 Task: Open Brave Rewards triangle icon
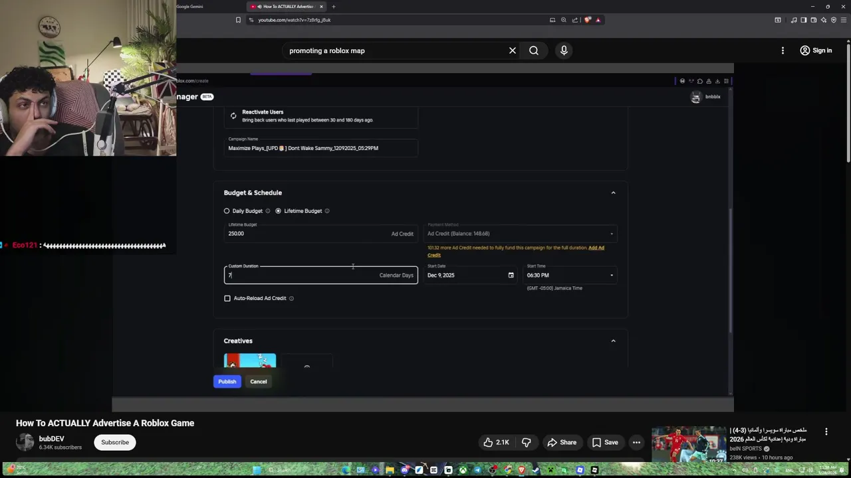[598, 20]
